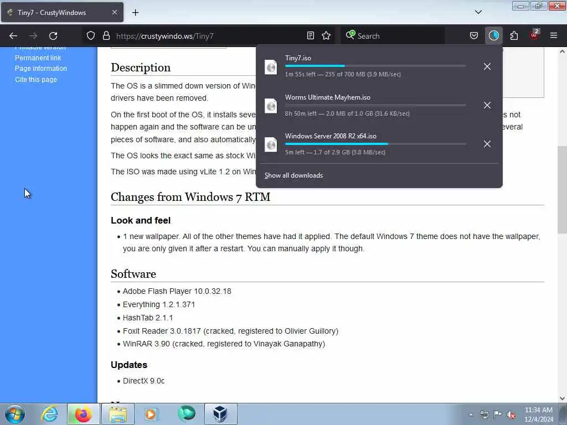Open the Action Center flag icon
This screenshot has height=425, width=567.
498,414
